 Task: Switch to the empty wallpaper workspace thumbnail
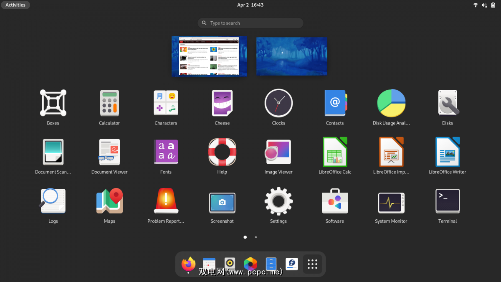[292, 56]
